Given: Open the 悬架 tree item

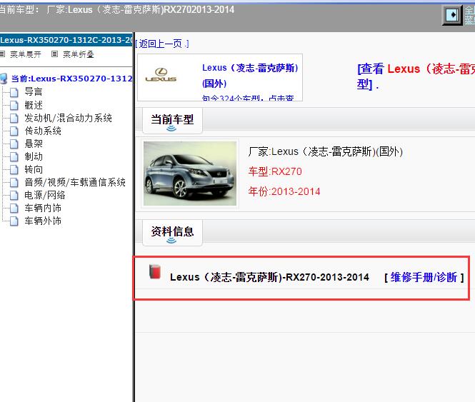Looking at the screenshot, I should click(x=34, y=144).
